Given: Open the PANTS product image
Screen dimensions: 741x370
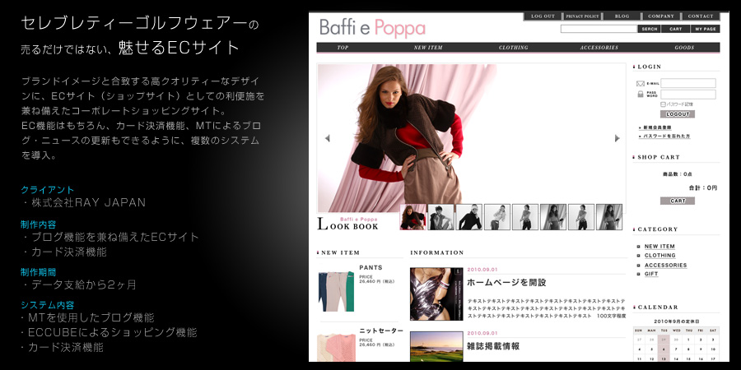Looking at the screenshot, I should (336, 291).
